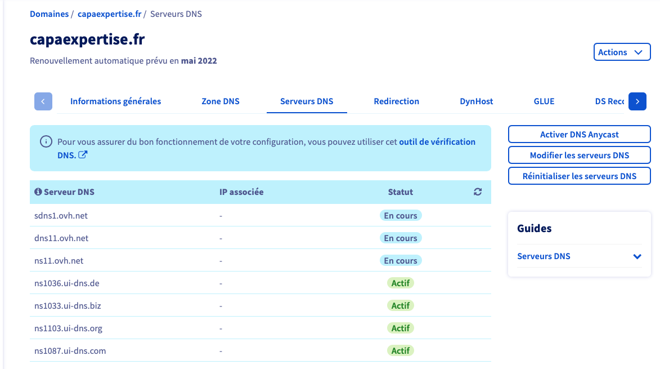This screenshot has height=369, width=660.
Task: Click the En cours status of sdns1.ovh.net
Action: point(400,216)
